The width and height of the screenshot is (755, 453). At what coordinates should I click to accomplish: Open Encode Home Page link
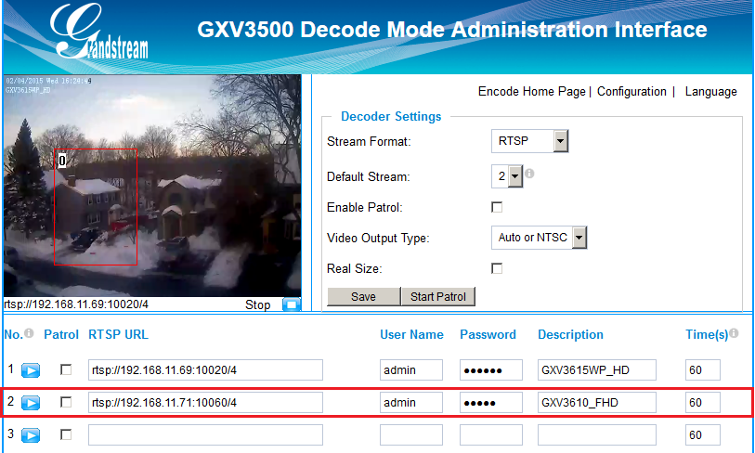(x=531, y=92)
